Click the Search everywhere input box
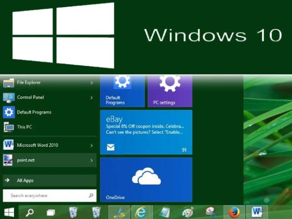 (46, 196)
